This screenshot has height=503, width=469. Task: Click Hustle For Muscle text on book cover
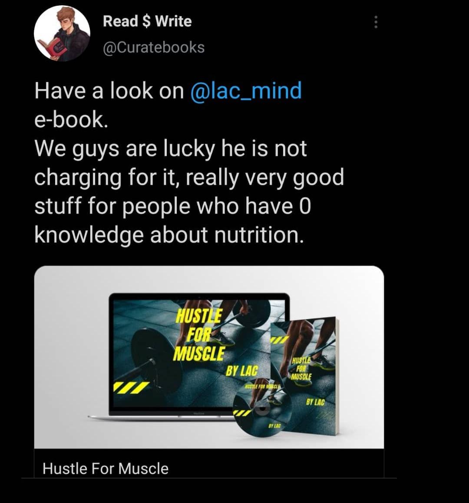click(301, 368)
